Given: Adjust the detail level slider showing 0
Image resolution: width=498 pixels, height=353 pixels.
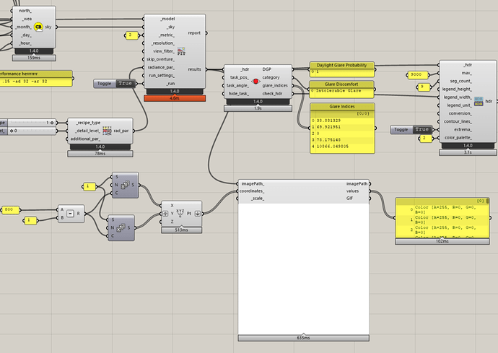Looking at the screenshot, I should point(31,131).
